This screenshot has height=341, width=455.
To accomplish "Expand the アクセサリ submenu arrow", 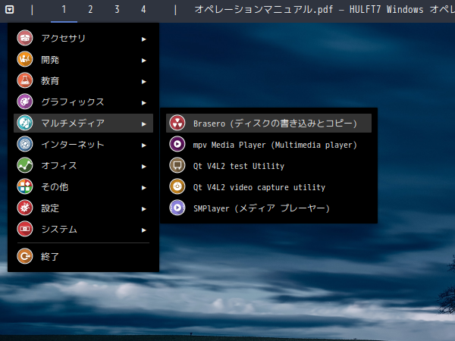I will 143,39.
